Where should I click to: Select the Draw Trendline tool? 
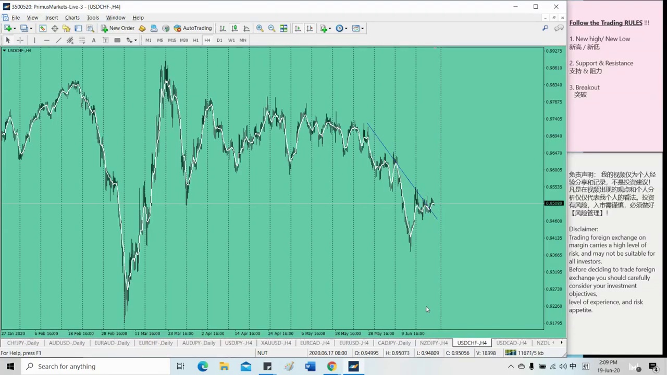point(58,40)
